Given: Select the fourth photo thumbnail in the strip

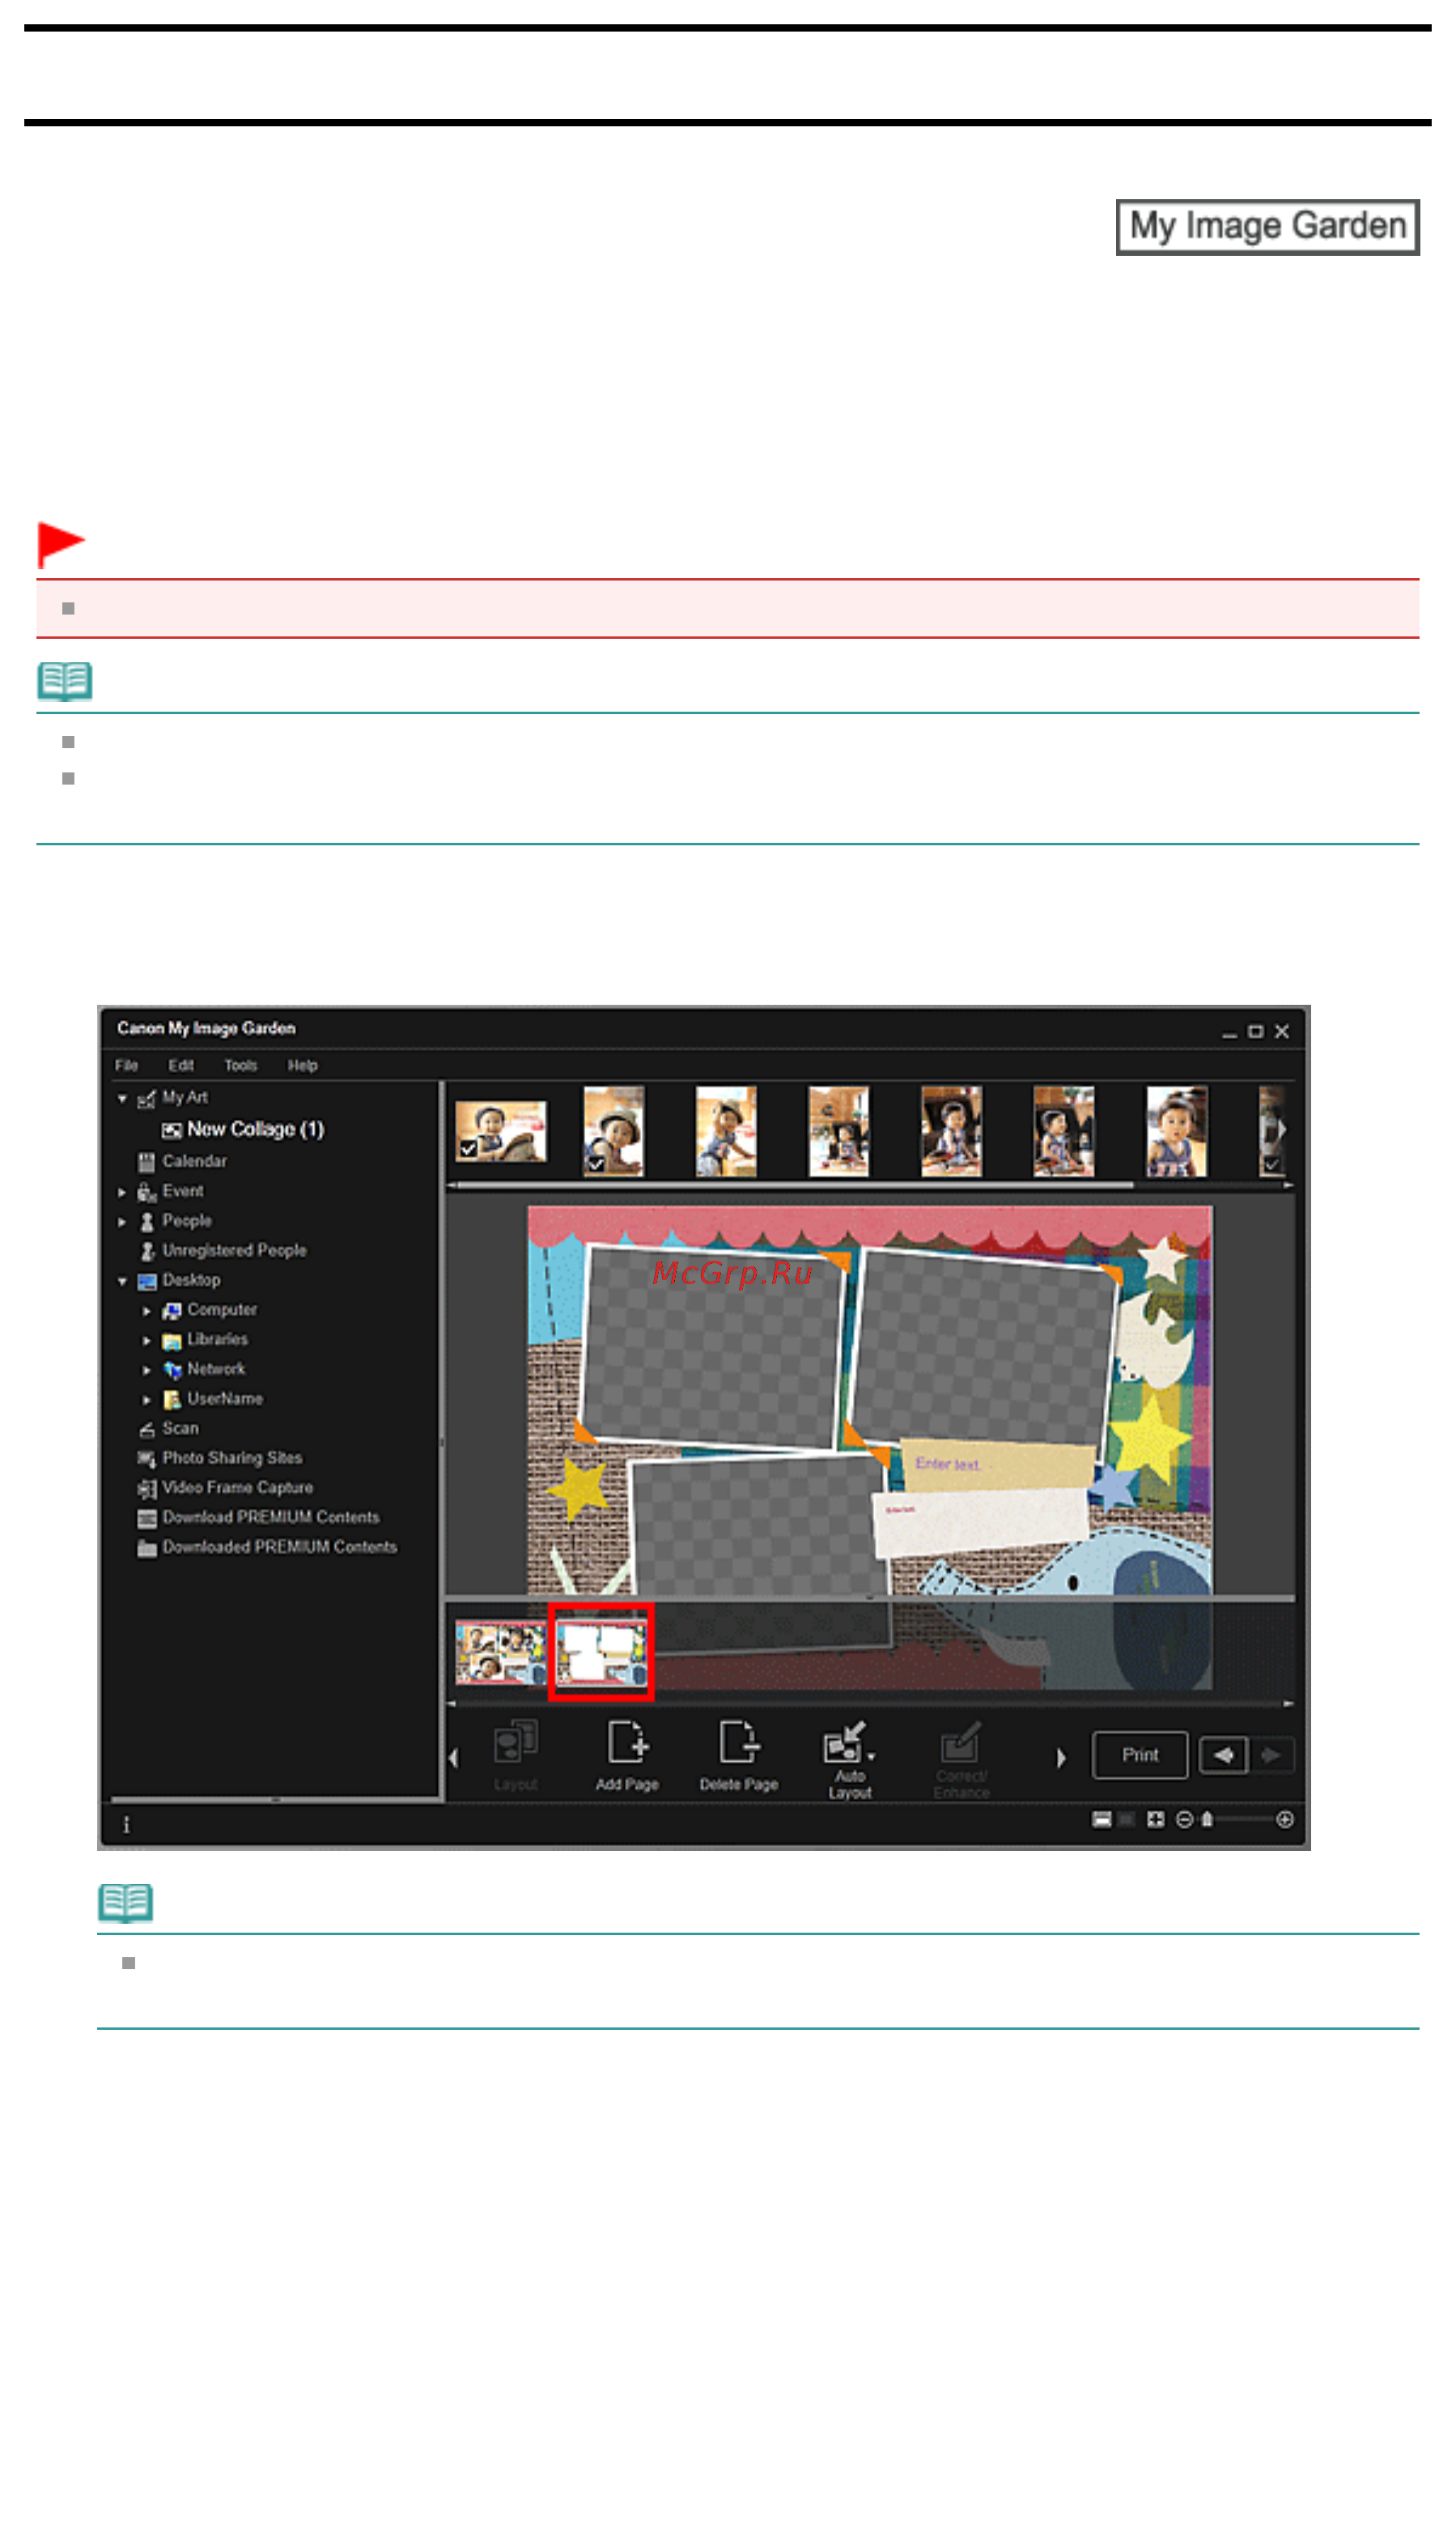Looking at the screenshot, I should click(x=839, y=1133).
